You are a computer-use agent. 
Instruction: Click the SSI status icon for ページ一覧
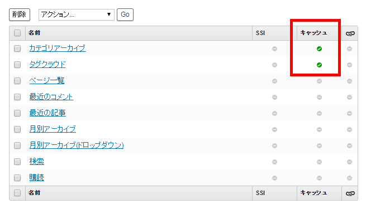click(x=274, y=81)
